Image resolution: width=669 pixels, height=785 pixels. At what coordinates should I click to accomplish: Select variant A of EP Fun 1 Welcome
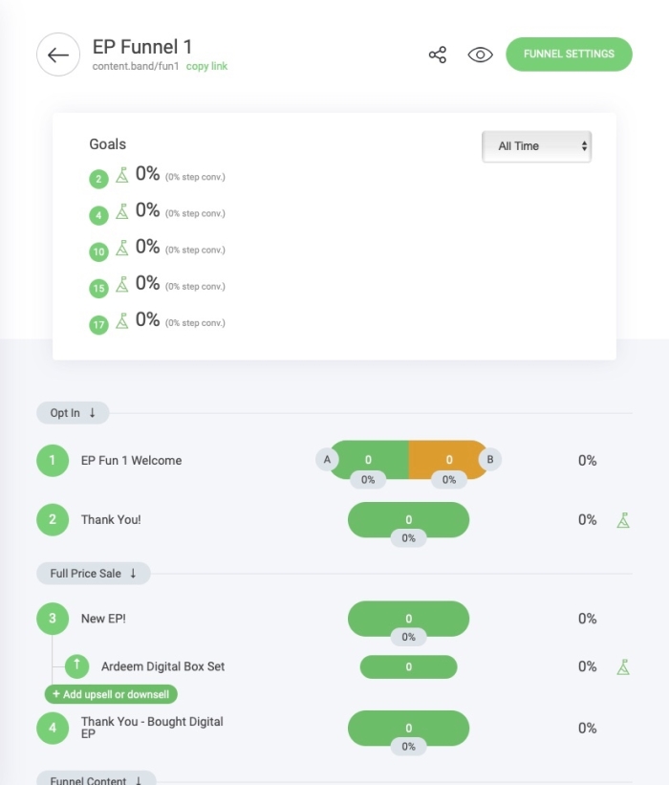(327, 460)
